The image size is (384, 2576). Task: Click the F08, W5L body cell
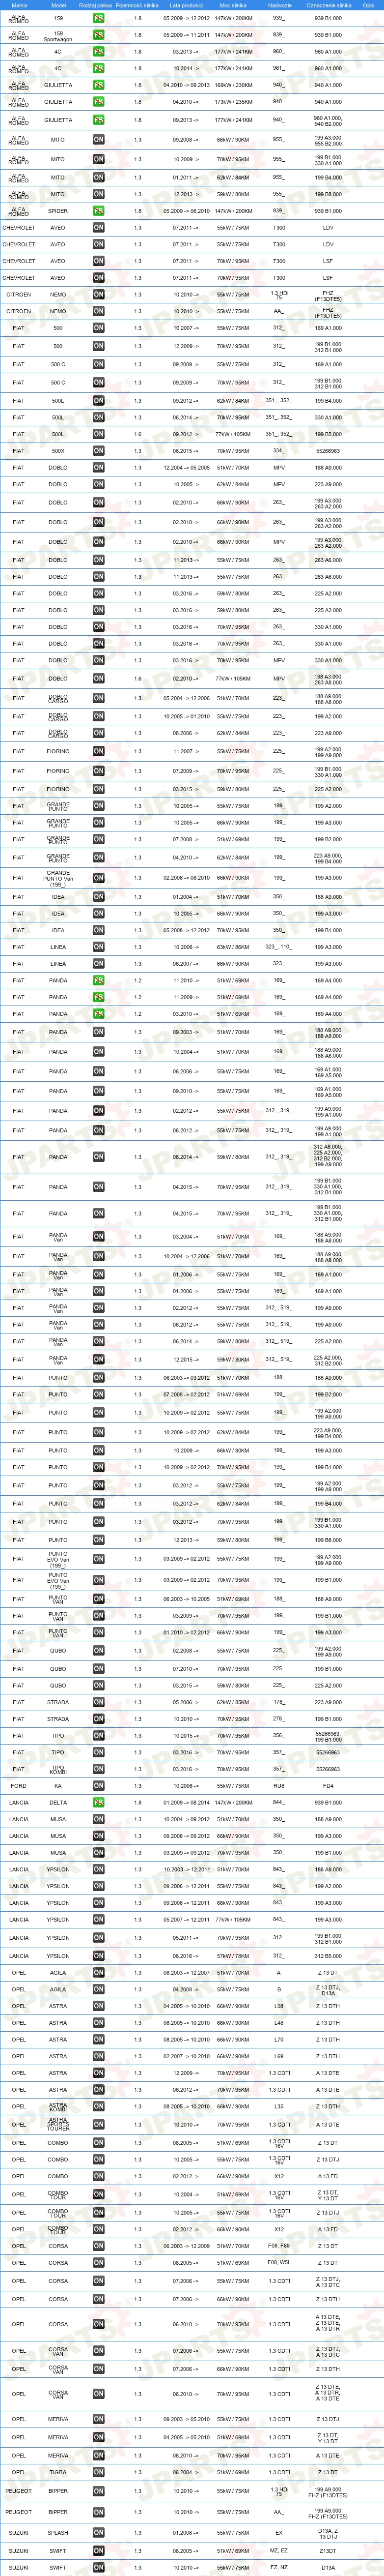279,2263
